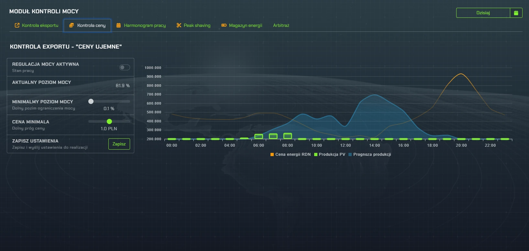Click the MODUŁ KONTROLI MOCY title
Image resolution: width=529 pixels, height=251 pixels.
click(x=44, y=11)
